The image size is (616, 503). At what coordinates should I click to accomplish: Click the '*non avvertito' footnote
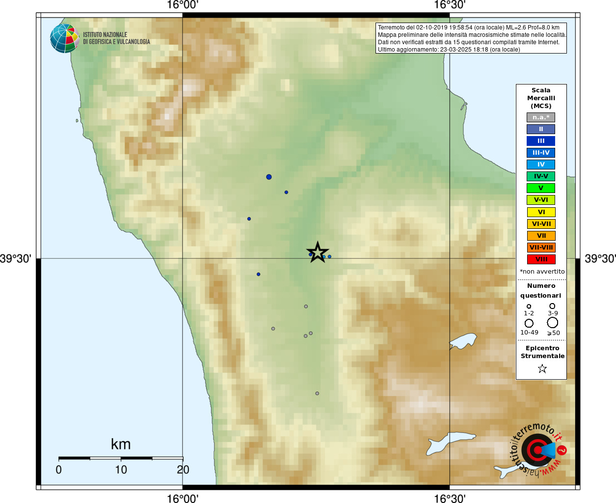click(x=542, y=272)
